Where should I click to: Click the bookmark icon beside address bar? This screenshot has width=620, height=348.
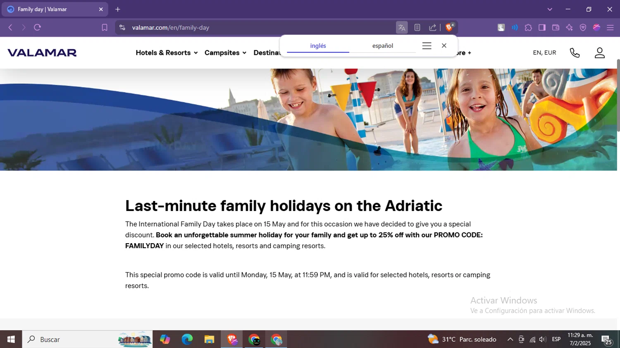click(x=105, y=28)
